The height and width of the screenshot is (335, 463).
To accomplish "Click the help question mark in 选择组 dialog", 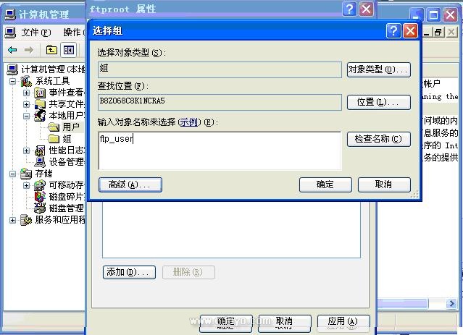I will coord(393,30).
